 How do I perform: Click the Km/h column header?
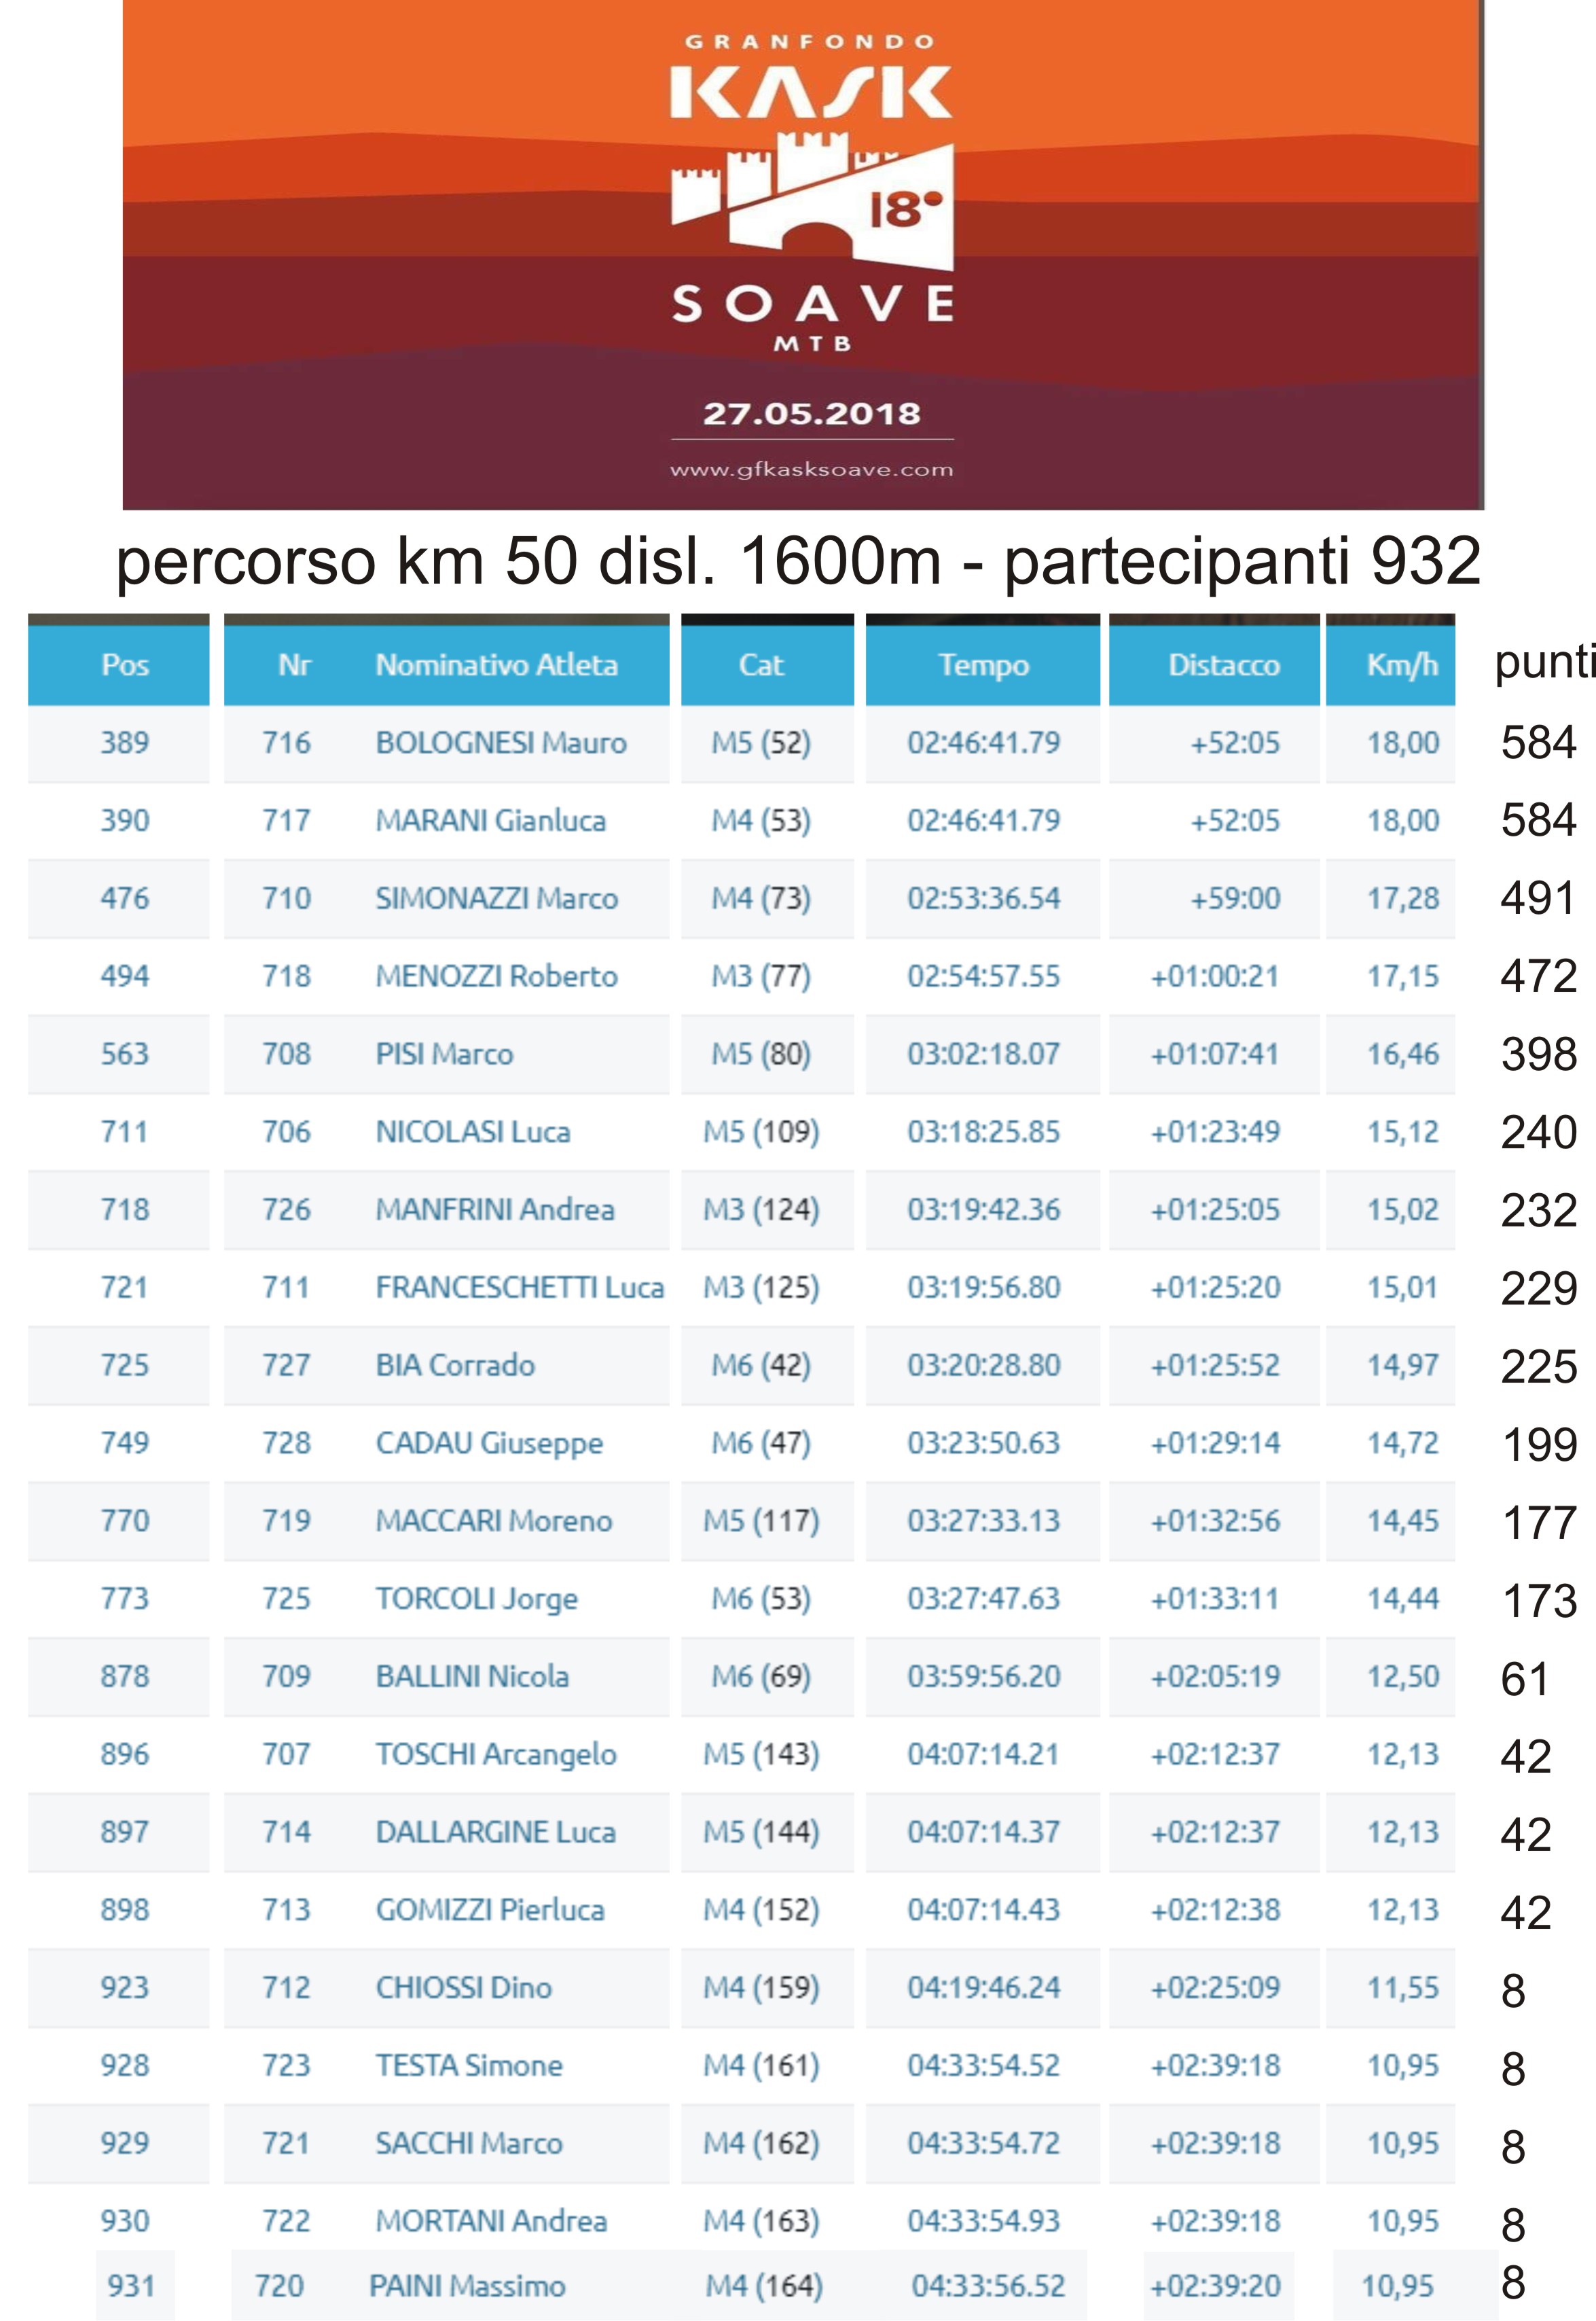click(x=1402, y=665)
